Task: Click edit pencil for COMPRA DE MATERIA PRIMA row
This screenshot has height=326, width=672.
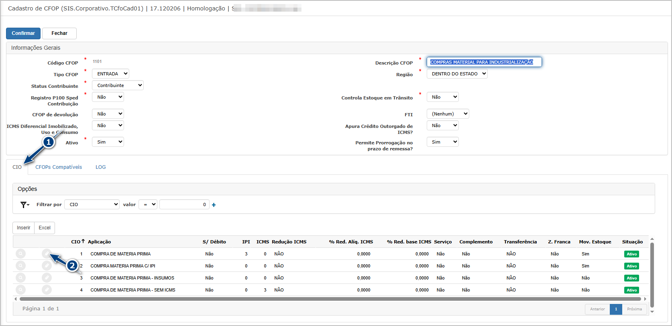Action: pos(47,253)
